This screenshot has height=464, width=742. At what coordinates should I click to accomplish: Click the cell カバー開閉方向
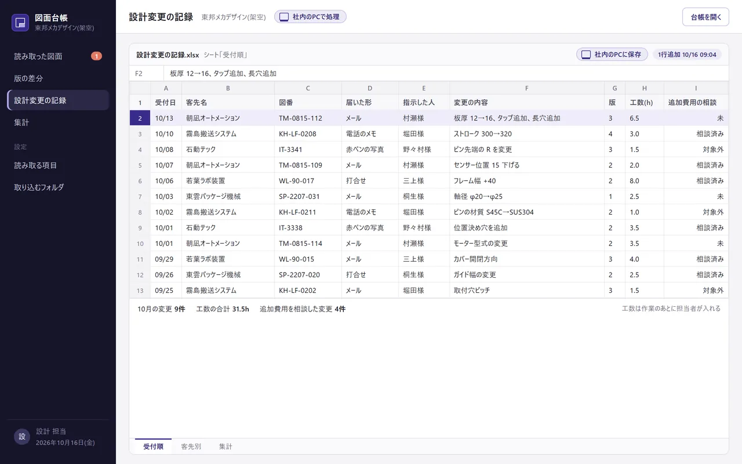[x=527, y=259]
